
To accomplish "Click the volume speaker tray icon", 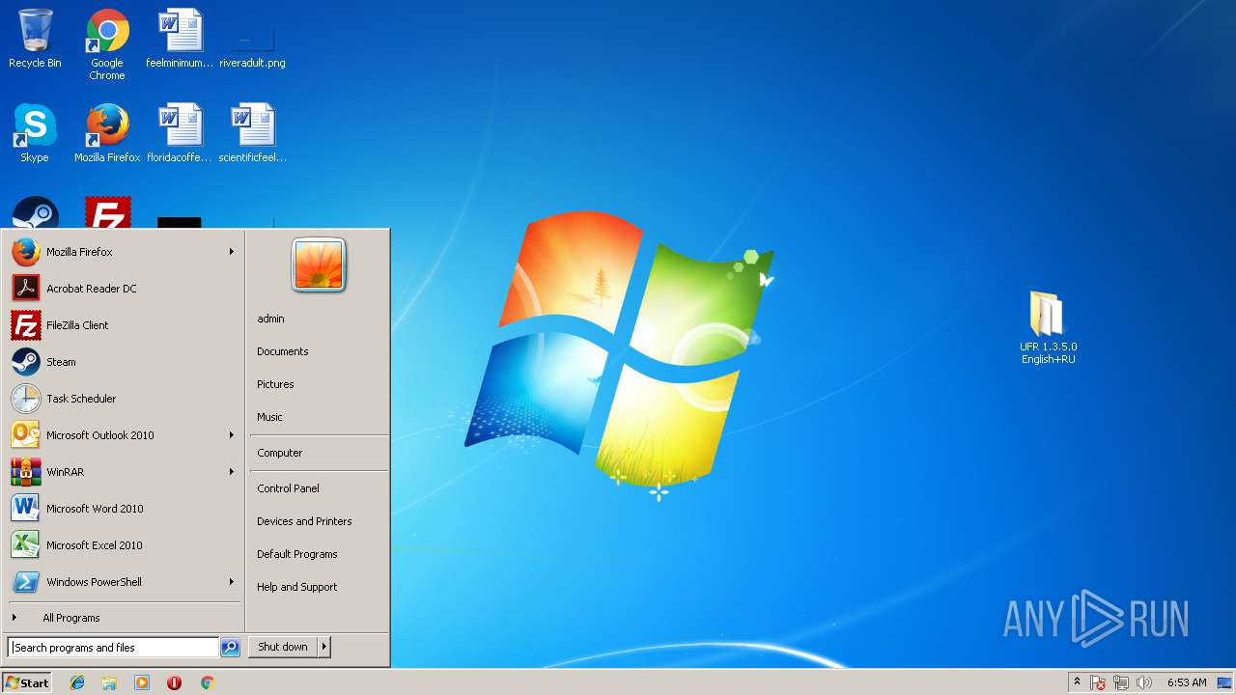I will pyautogui.click(x=1144, y=682).
